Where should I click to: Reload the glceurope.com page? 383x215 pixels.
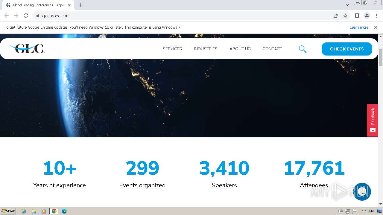coord(26,16)
